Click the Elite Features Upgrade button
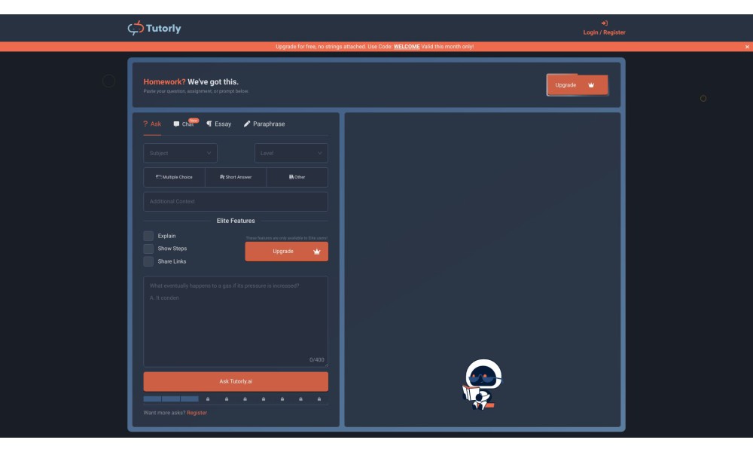Viewport: 753px width, 452px height. 287,252
